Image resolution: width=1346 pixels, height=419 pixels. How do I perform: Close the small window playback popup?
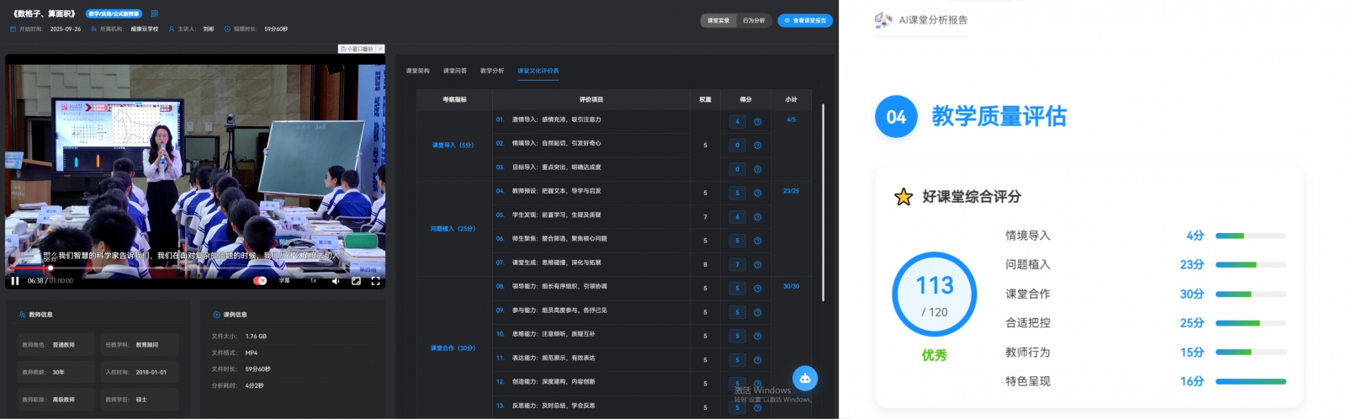(380, 49)
